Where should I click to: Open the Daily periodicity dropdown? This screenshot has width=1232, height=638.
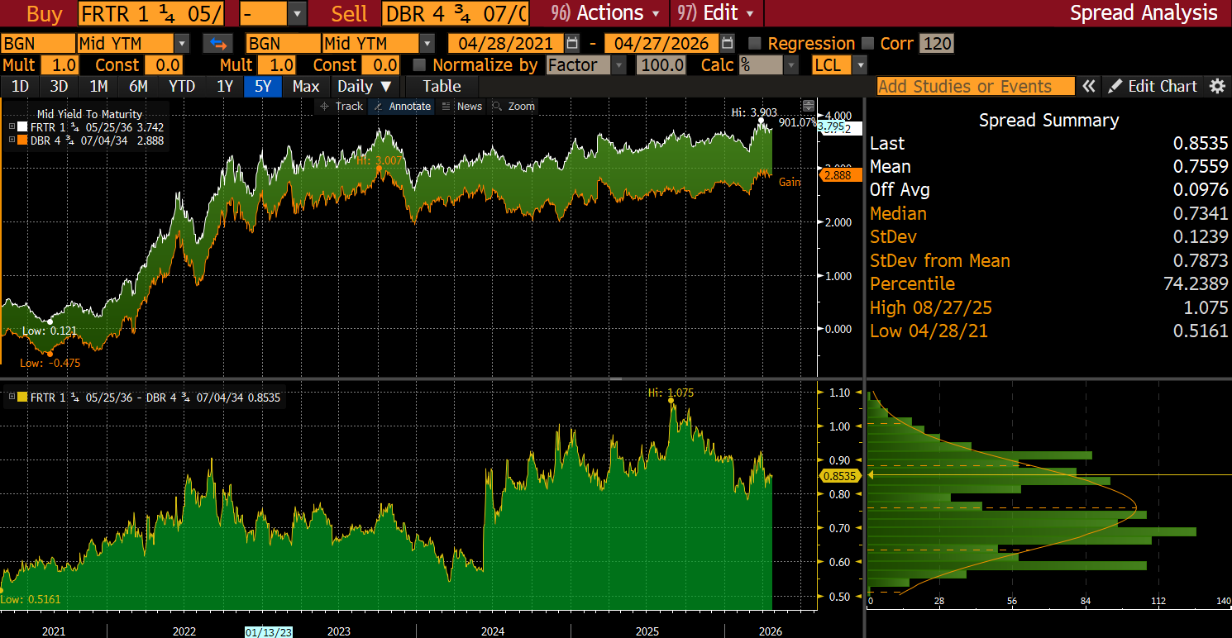(x=365, y=86)
